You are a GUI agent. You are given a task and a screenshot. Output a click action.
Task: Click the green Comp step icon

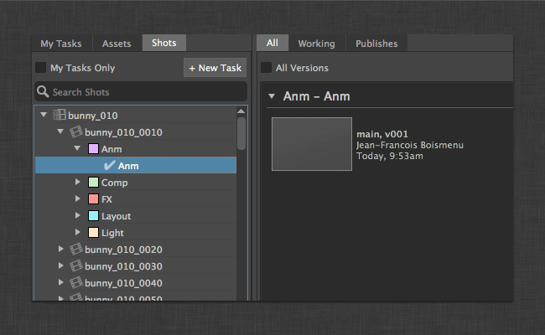93,183
